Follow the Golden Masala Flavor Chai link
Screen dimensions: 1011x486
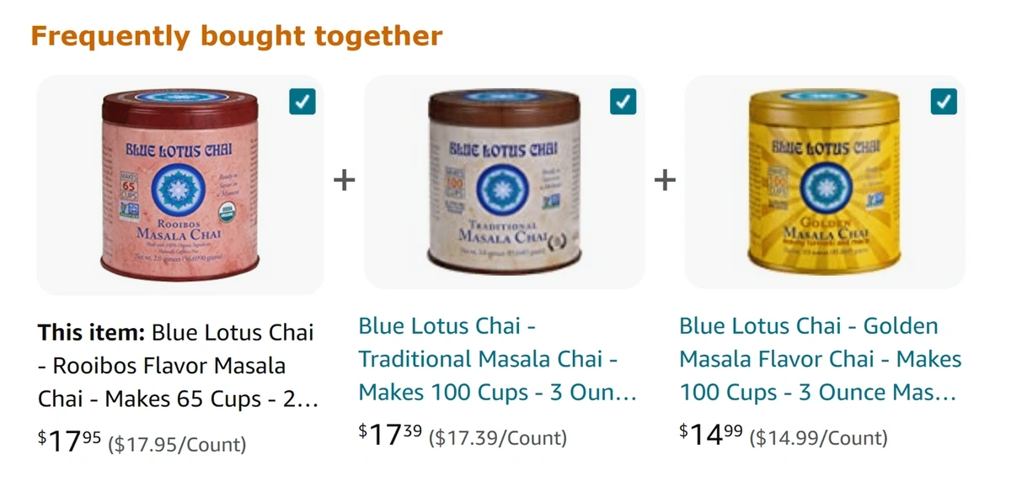tap(820, 359)
